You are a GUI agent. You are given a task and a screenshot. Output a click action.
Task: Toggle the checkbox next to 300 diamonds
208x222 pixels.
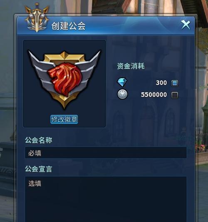(175, 83)
